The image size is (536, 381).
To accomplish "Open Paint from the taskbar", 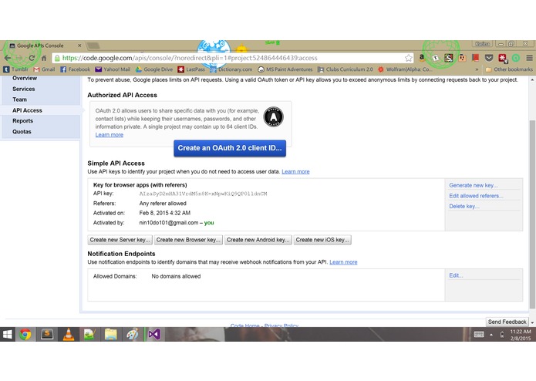I will 133,335.
